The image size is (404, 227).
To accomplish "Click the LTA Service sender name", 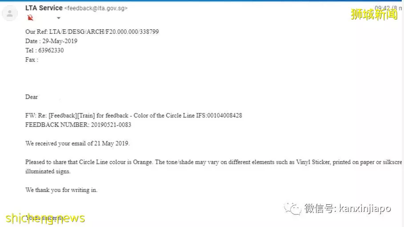I will pyautogui.click(x=44, y=8).
